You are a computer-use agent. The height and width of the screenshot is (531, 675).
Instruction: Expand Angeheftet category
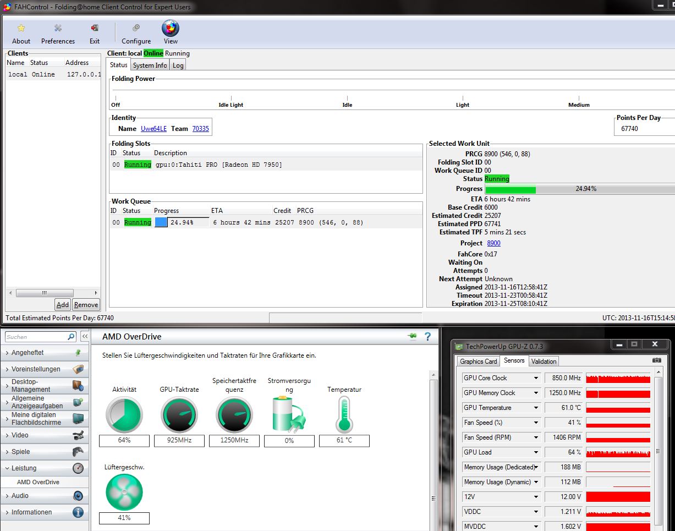point(44,353)
